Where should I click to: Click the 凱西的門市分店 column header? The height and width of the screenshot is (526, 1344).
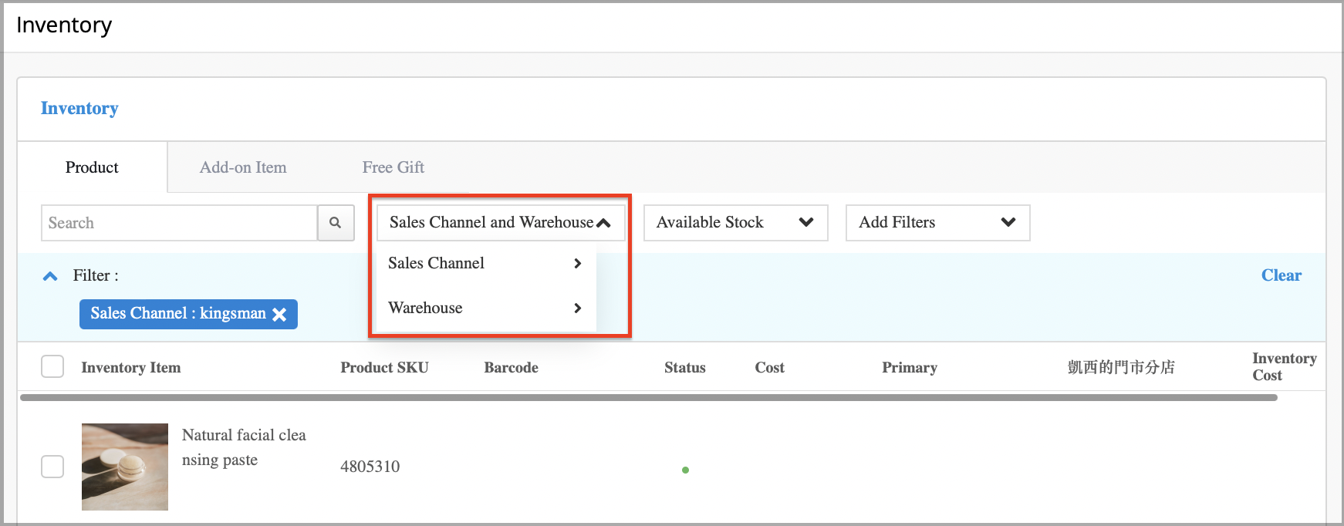click(1121, 367)
